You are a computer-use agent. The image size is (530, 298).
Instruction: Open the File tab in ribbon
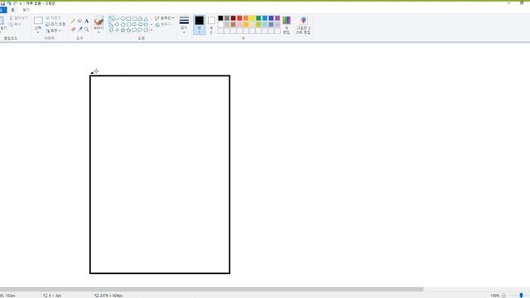(x=2, y=10)
